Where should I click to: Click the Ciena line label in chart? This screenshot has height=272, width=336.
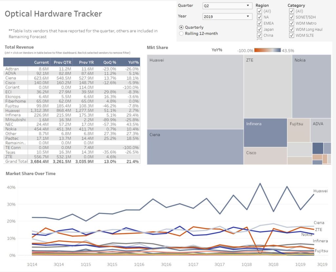click(x=319, y=223)
